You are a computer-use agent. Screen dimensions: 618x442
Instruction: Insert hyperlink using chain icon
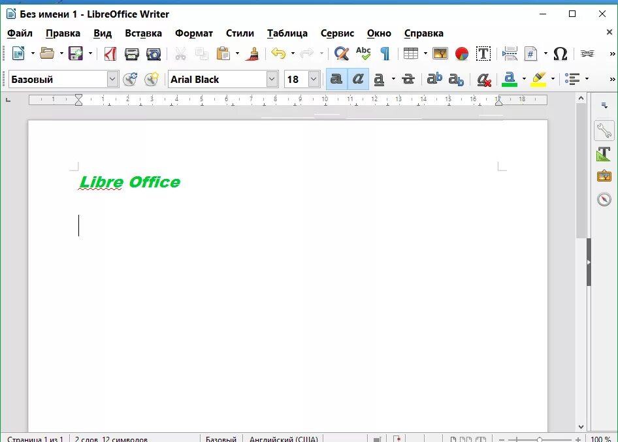click(587, 53)
